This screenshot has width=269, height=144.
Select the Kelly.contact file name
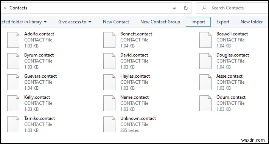tap(37, 97)
